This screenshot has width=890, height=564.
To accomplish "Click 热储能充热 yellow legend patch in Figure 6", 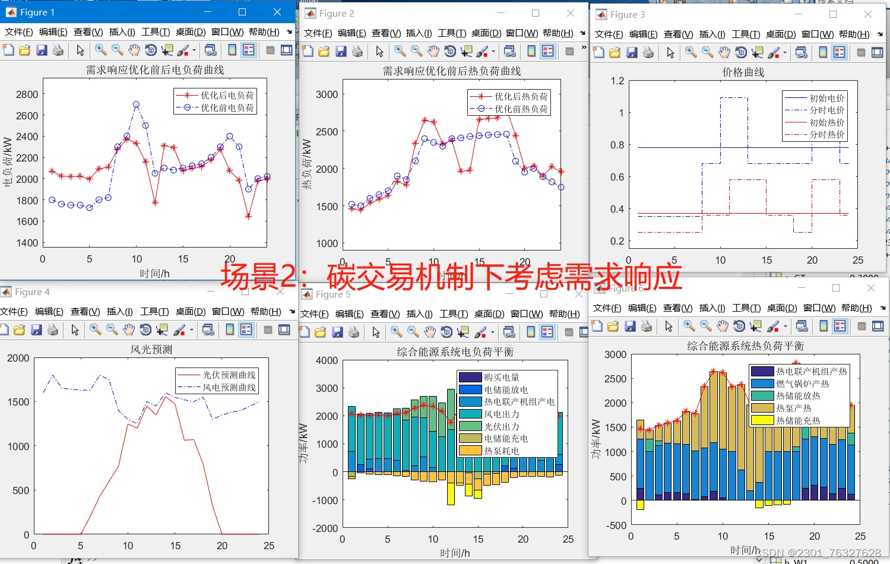I will tap(762, 420).
